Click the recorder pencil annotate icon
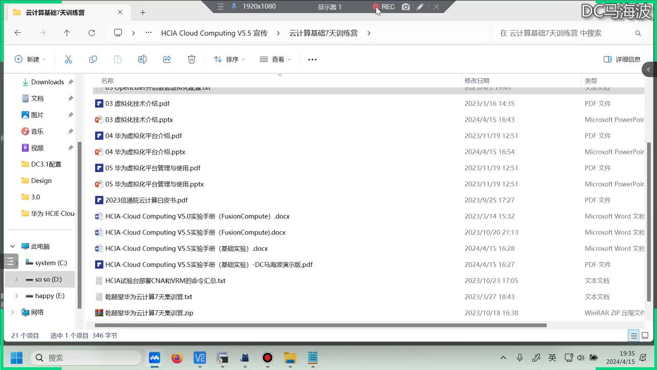 (420, 7)
